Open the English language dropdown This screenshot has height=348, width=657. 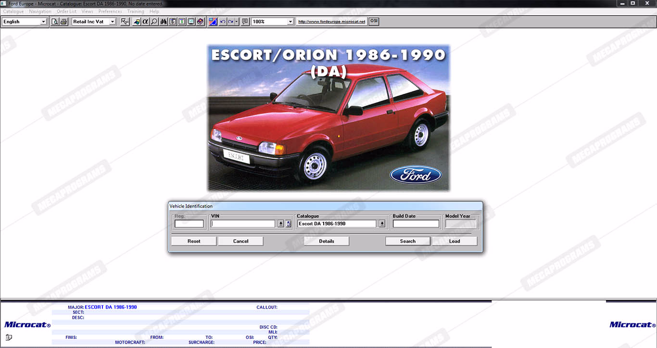43,22
